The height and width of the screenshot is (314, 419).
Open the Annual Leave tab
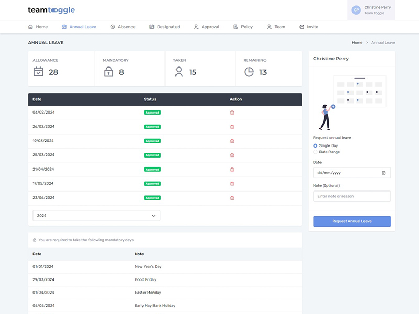pyautogui.click(x=79, y=27)
